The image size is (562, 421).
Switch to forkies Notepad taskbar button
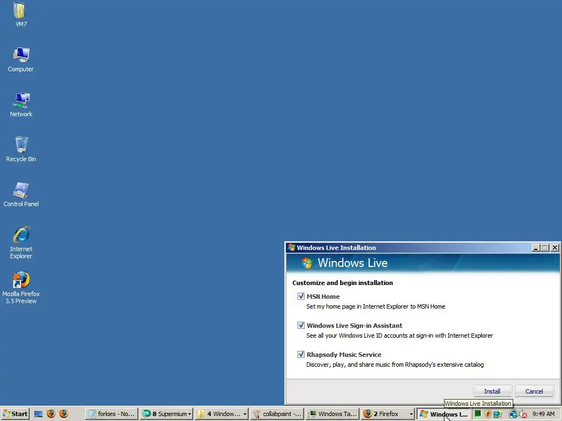pos(112,414)
